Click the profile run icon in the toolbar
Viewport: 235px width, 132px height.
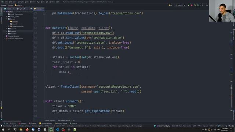tap(198, 5)
